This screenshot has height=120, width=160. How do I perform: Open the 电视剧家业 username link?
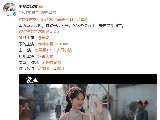[28, 6]
